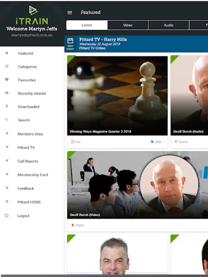
Task: Click the Next Event calendar icon
Action: (70, 41)
